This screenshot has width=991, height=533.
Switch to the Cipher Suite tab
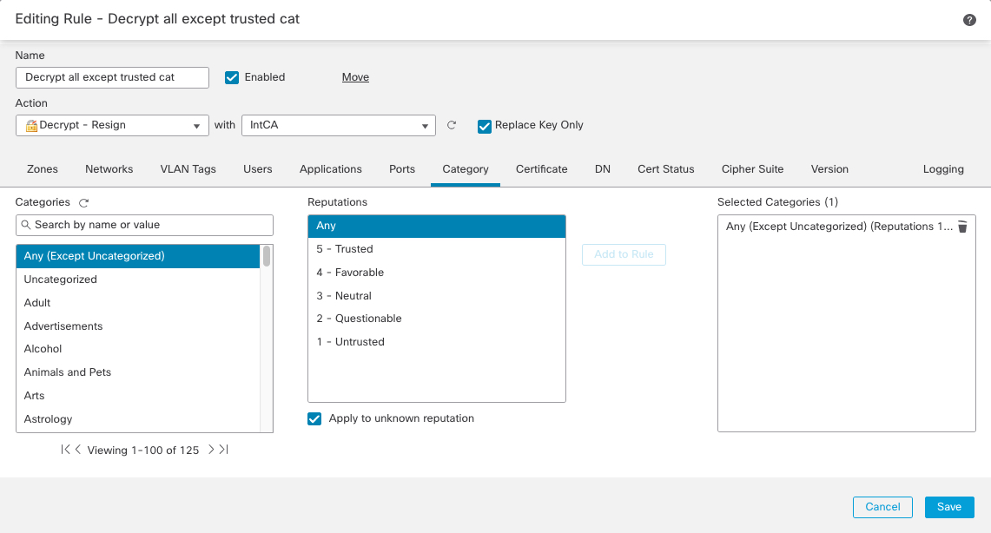(x=752, y=169)
